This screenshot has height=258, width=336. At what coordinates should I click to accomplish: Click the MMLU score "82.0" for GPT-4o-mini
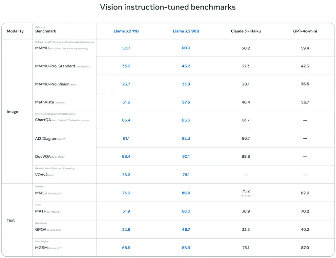pyautogui.click(x=305, y=193)
